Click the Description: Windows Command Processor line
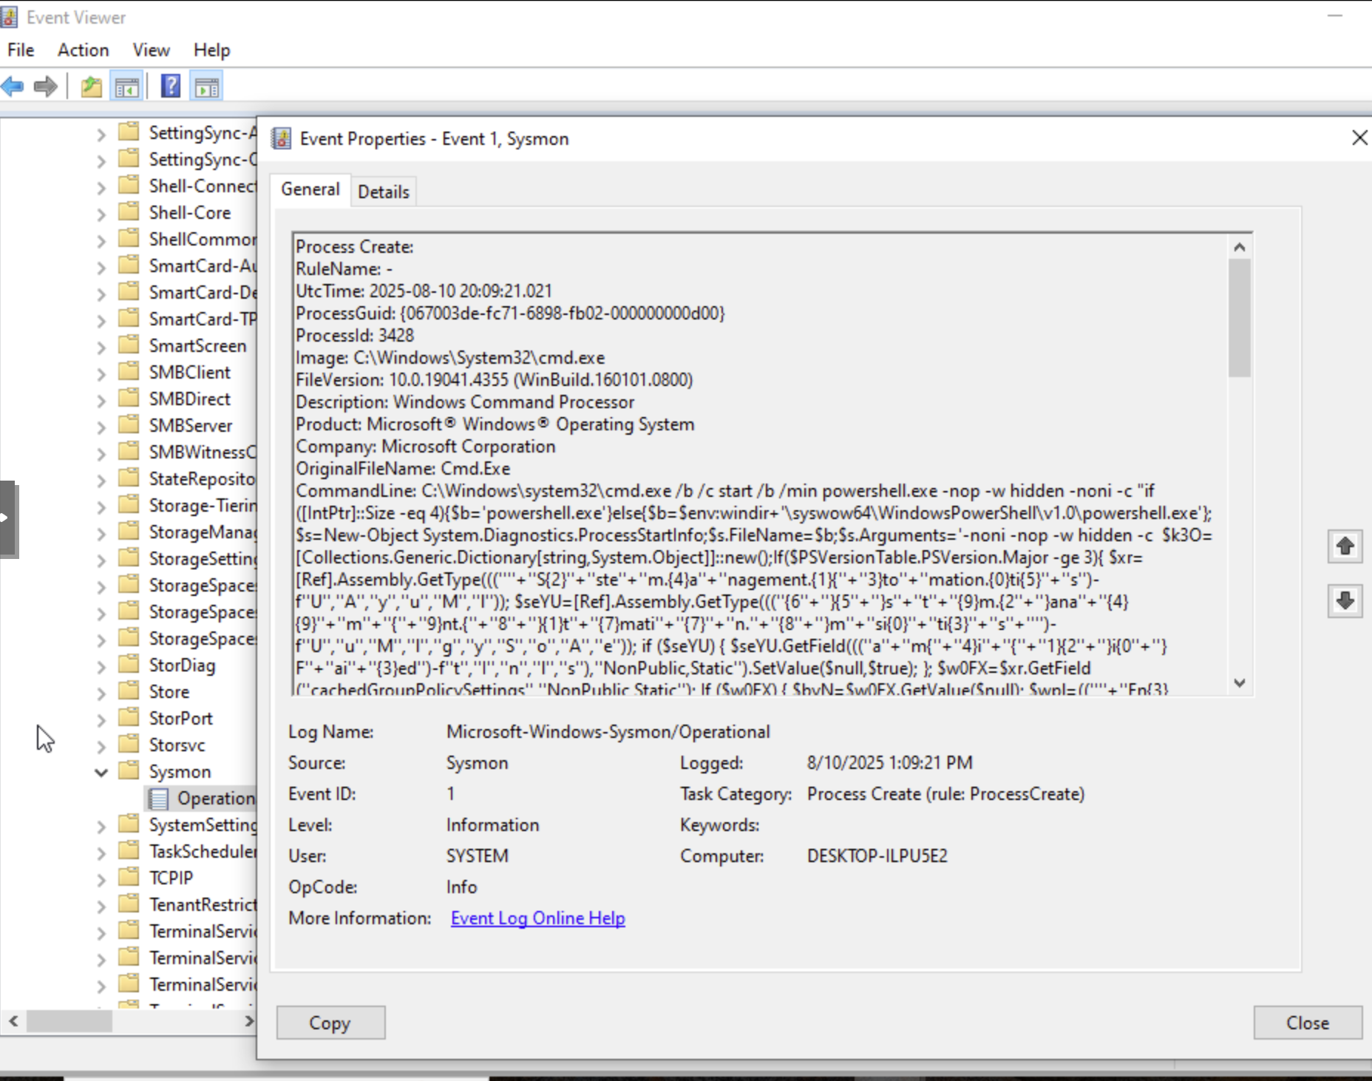 465,402
